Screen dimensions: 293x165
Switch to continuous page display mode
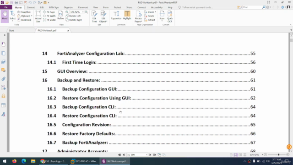236,155
